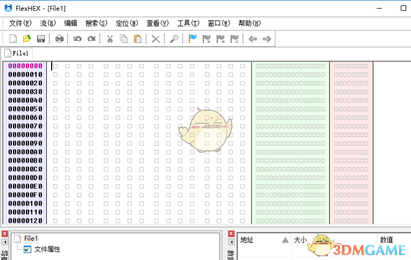Minimize the FlexHEX window
The width and height of the screenshot is (411, 260).
tap(379, 9)
